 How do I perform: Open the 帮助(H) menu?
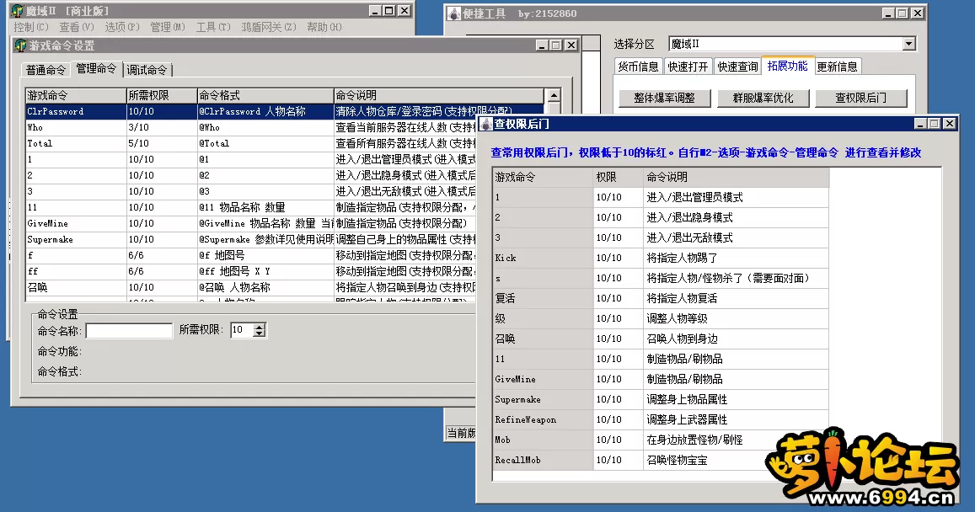(324, 27)
